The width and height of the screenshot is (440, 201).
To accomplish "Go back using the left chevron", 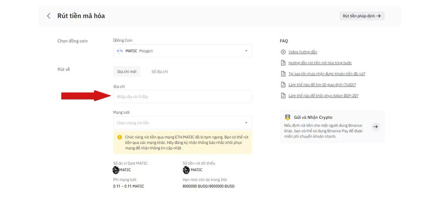I will (x=48, y=16).
